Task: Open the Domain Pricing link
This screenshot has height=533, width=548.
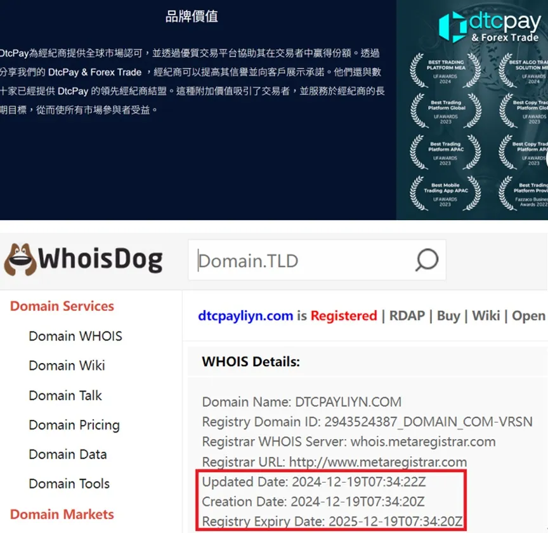Action: 74,425
